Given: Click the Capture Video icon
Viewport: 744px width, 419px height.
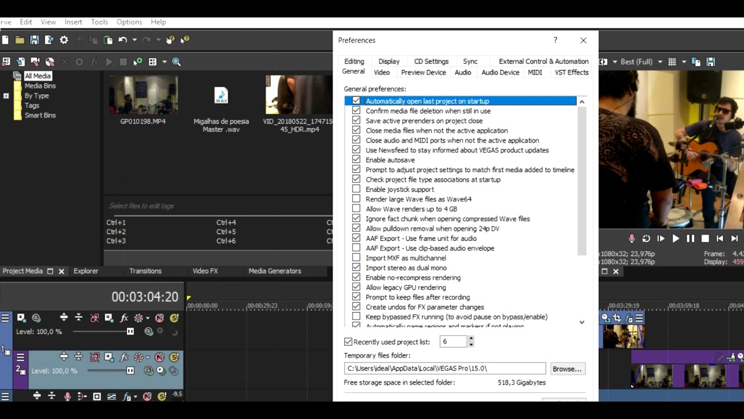Looking at the screenshot, I should (35, 62).
